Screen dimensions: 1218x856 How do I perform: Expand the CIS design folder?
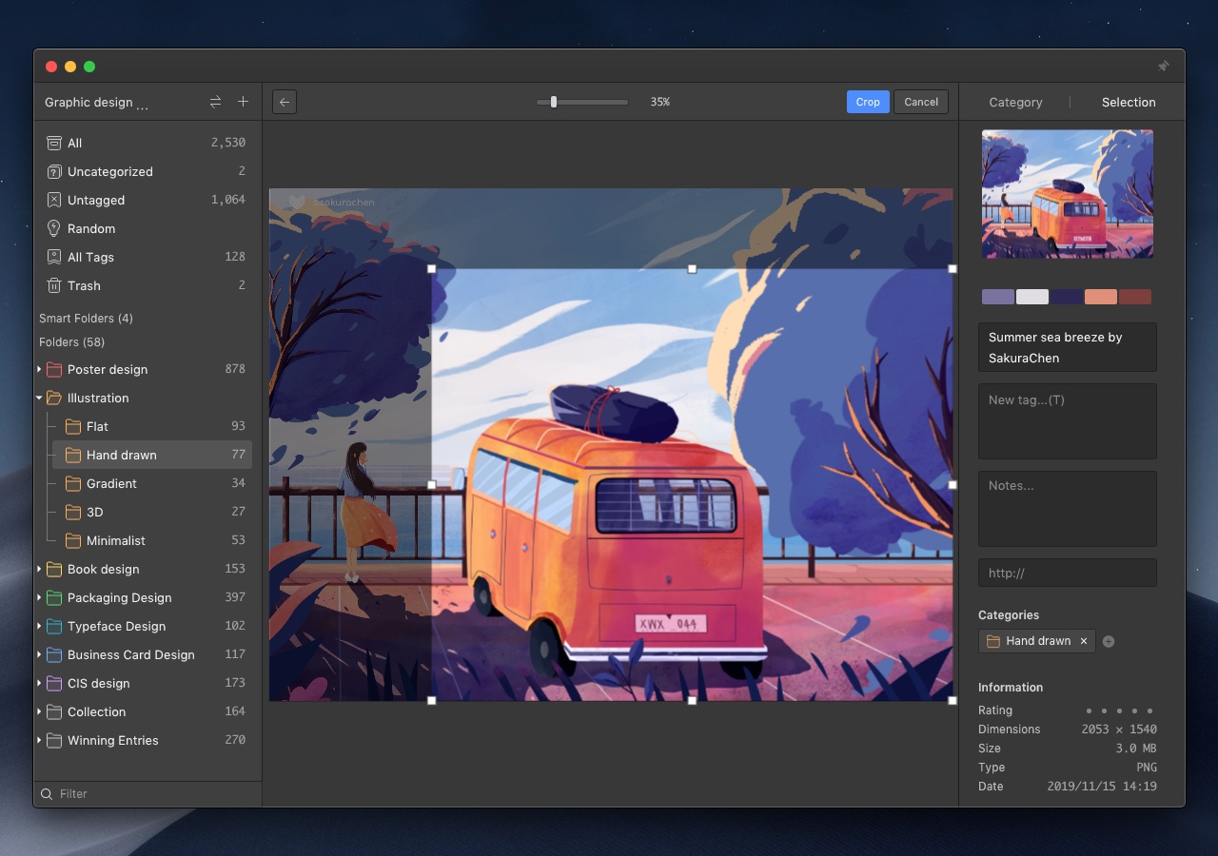pos(39,683)
